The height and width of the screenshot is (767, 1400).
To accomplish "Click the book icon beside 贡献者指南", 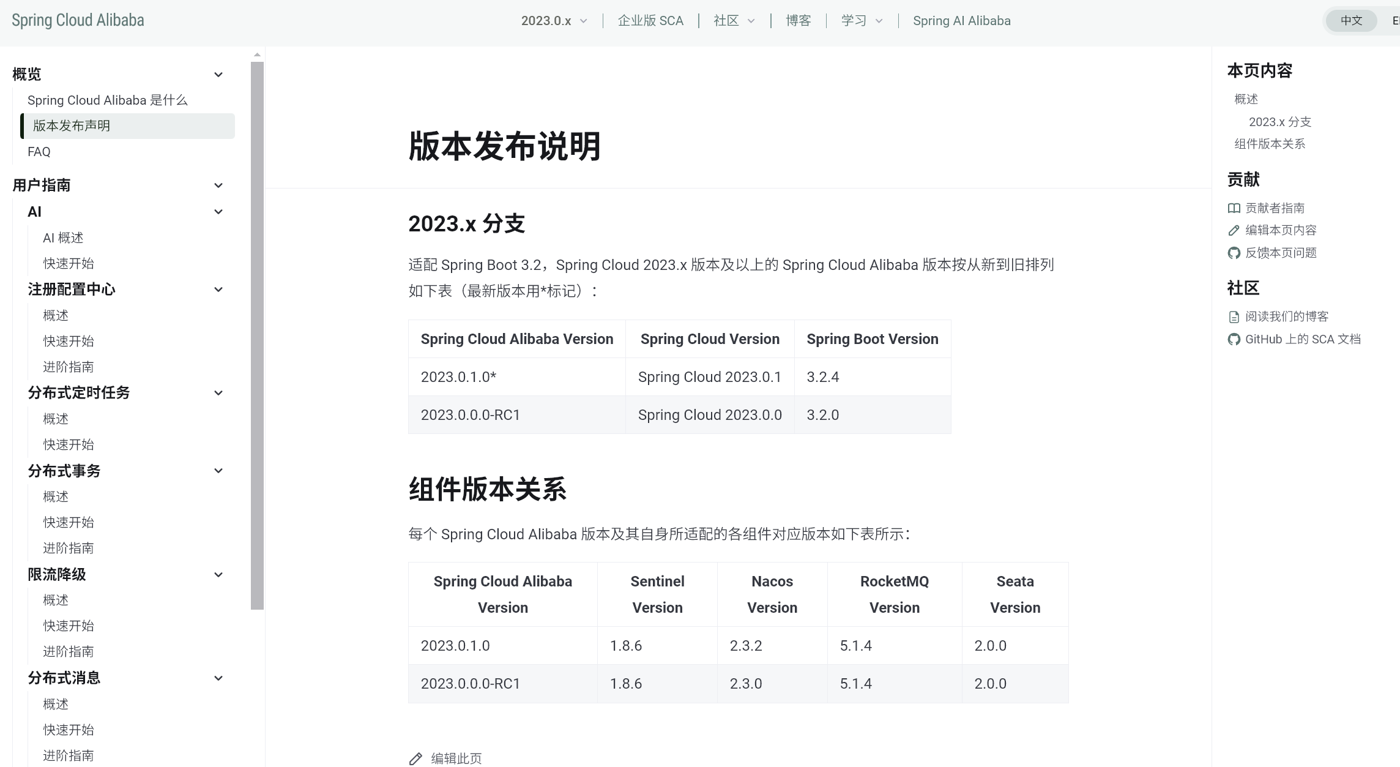I will (1234, 208).
